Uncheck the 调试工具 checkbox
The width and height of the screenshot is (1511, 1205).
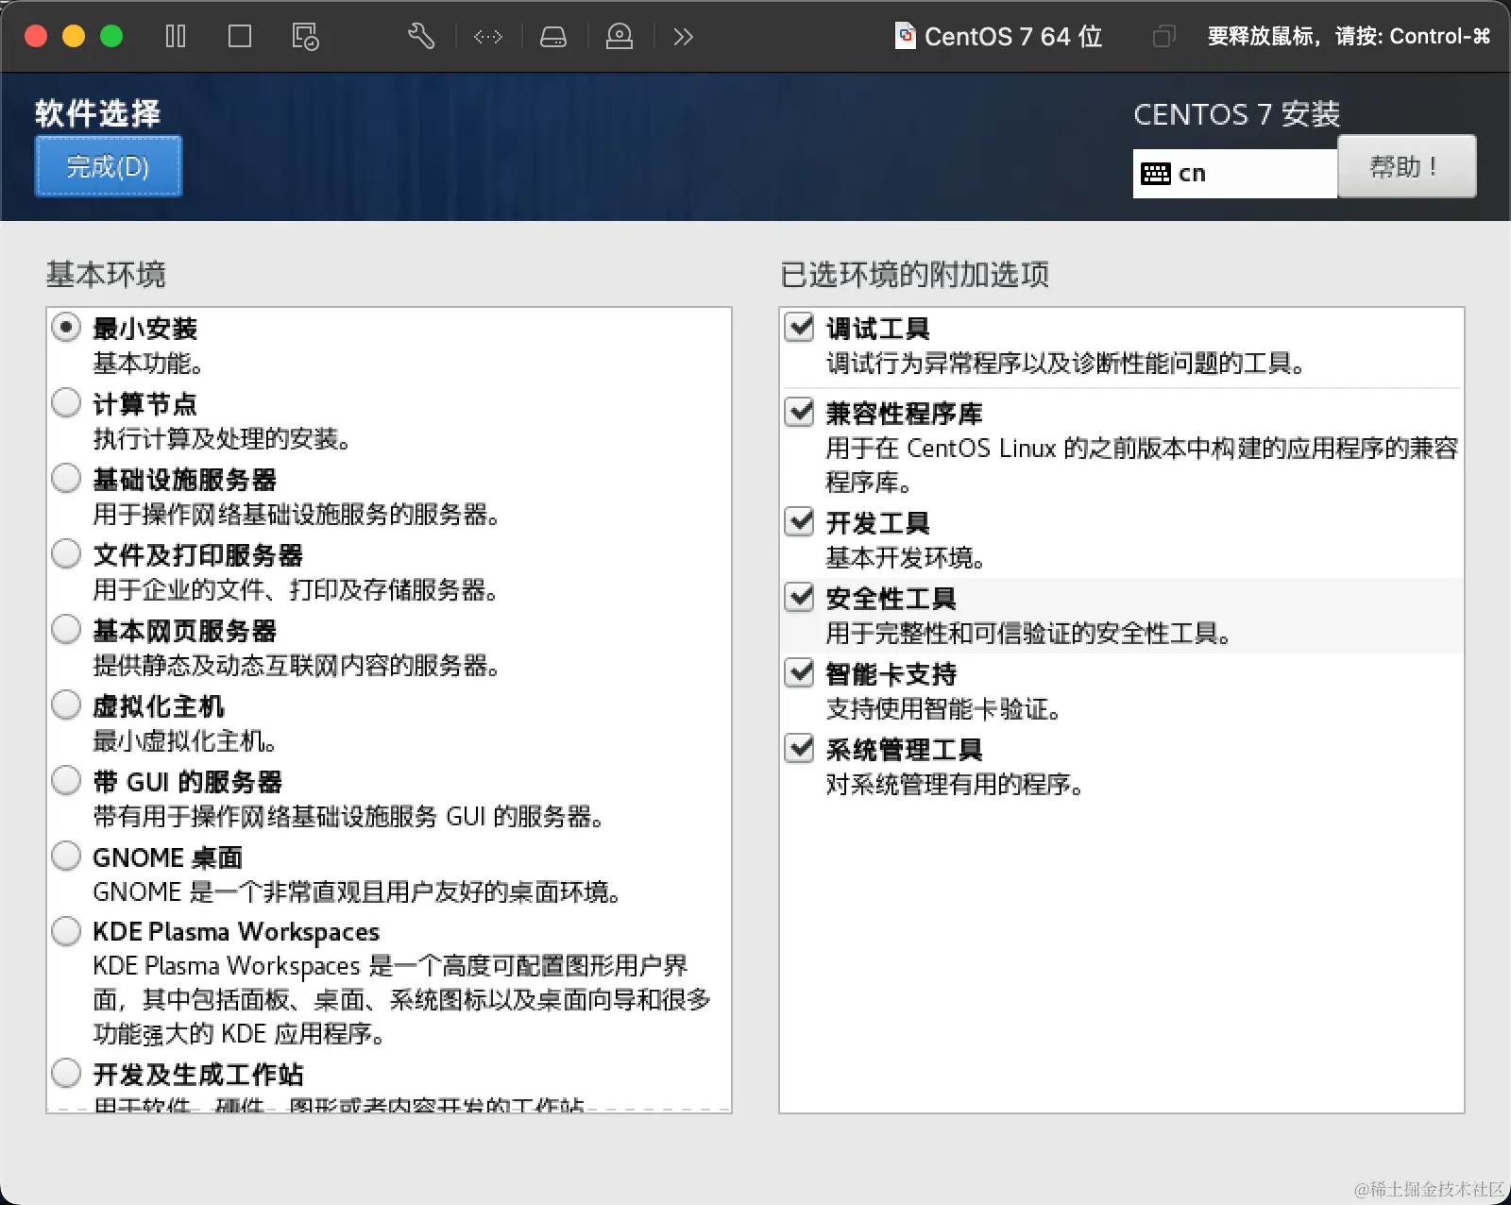[800, 327]
